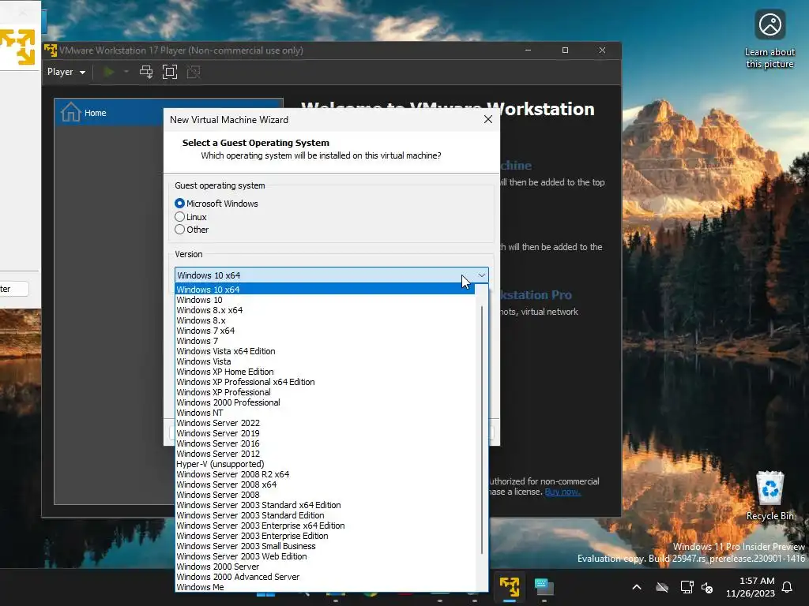Click the cloud sync icon in system tray
Screen dimensions: 809x606
[662, 587]
